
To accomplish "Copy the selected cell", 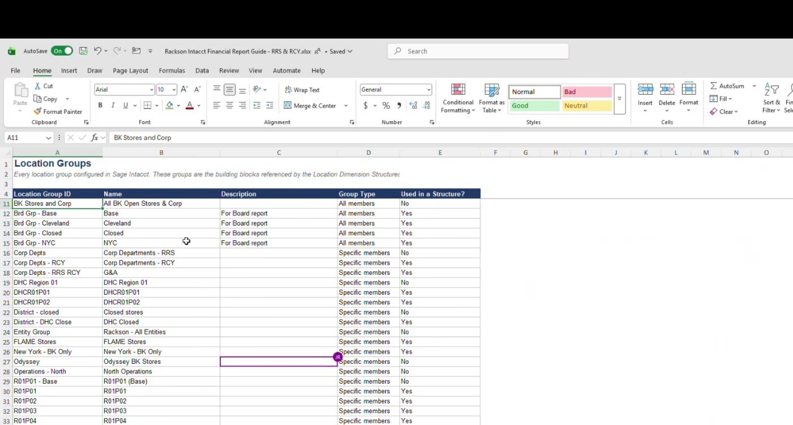I will 46,99.
